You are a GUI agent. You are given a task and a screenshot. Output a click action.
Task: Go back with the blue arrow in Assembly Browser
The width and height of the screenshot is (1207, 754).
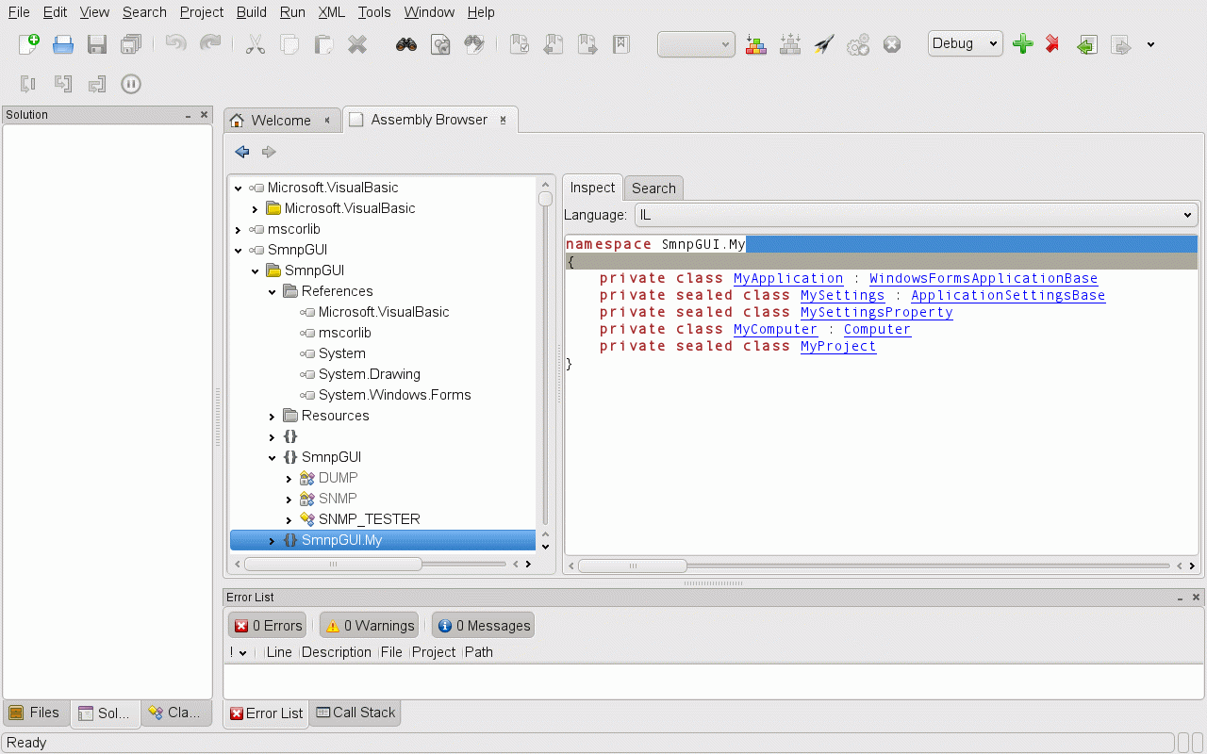242,152
